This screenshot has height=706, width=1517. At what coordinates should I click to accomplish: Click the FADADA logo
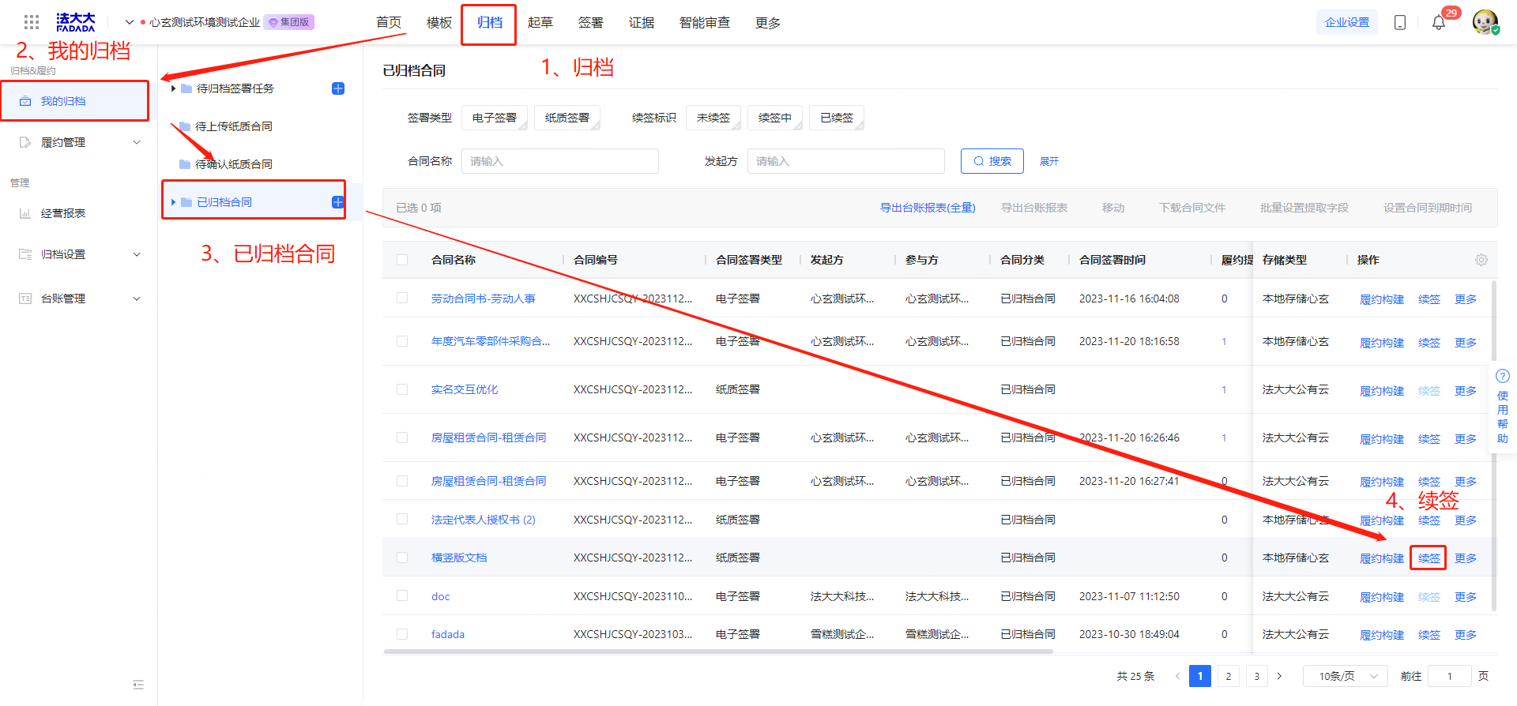point(76,22)
